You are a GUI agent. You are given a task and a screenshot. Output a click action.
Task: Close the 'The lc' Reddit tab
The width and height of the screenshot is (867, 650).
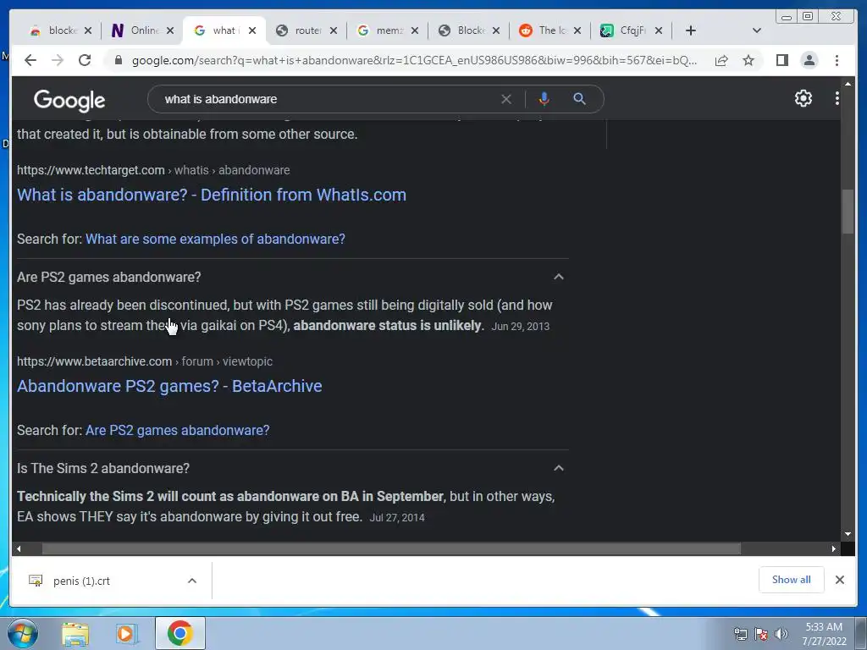(577, 30)
